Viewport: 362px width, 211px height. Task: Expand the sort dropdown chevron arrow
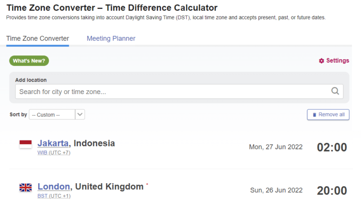click(x=80, y=114)
